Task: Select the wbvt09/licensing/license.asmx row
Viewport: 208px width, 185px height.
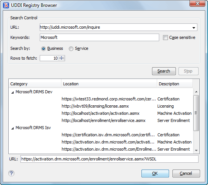Action: pyautogui.click(x=95, y=106)
